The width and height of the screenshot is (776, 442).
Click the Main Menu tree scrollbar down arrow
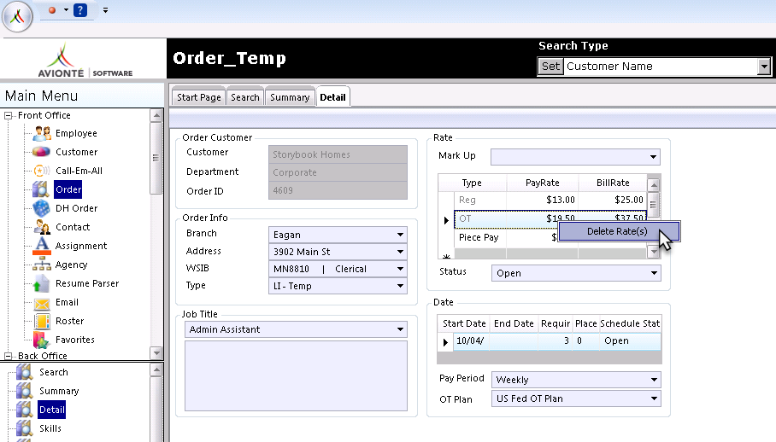[156, 352]
